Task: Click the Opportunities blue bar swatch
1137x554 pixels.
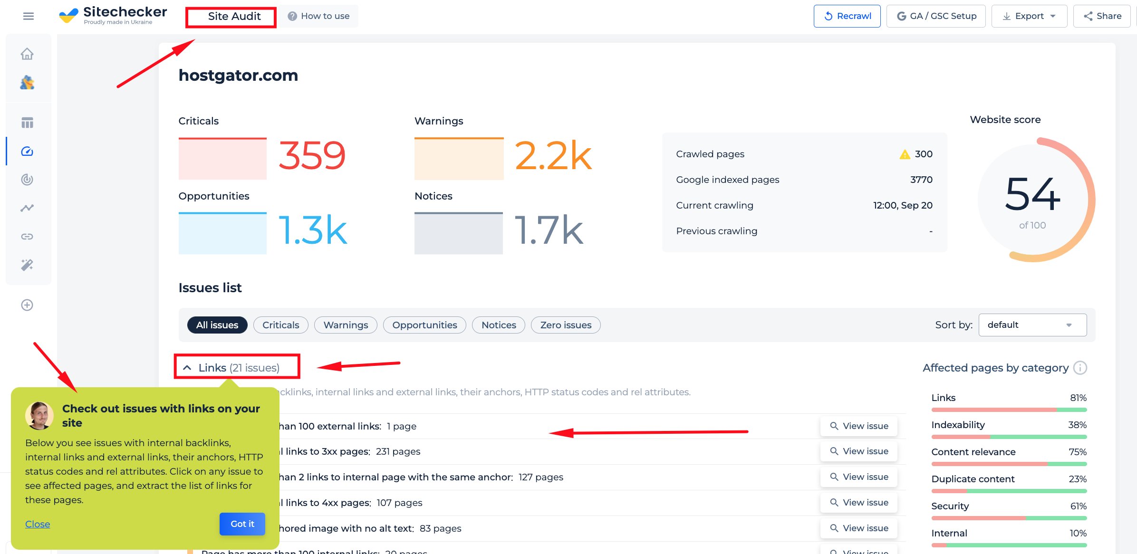Action: pos(222,233)
